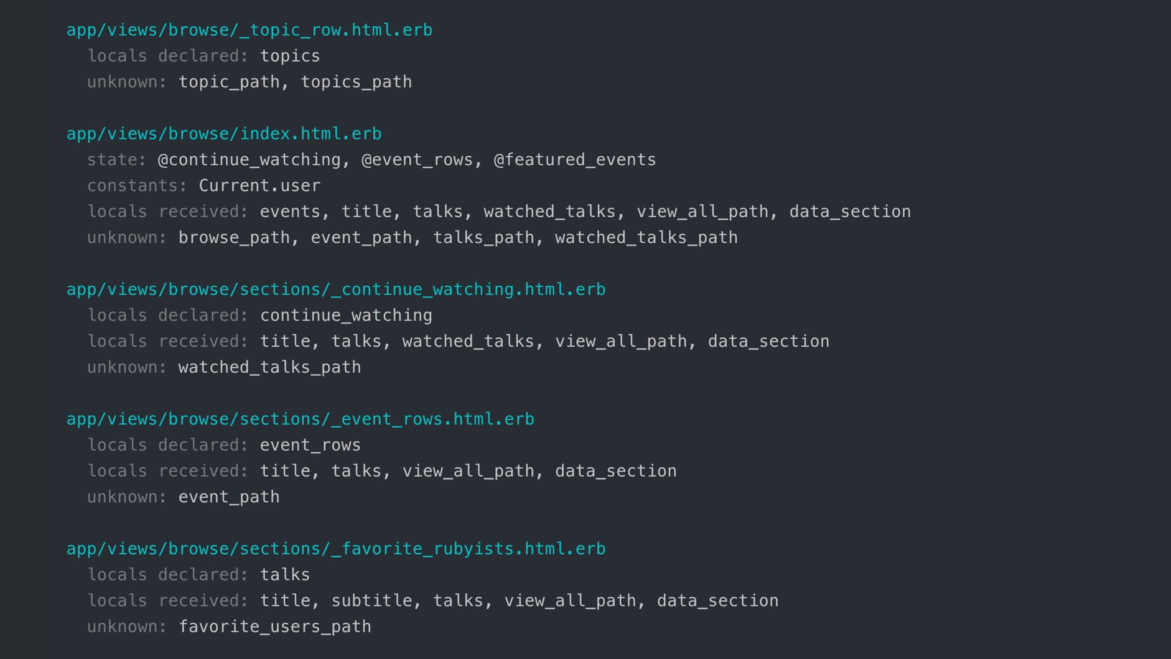The height and width of the screenshot is (659, 1171).
Task: Click the declared local 'event_rows'
Action: coord(310,445)
